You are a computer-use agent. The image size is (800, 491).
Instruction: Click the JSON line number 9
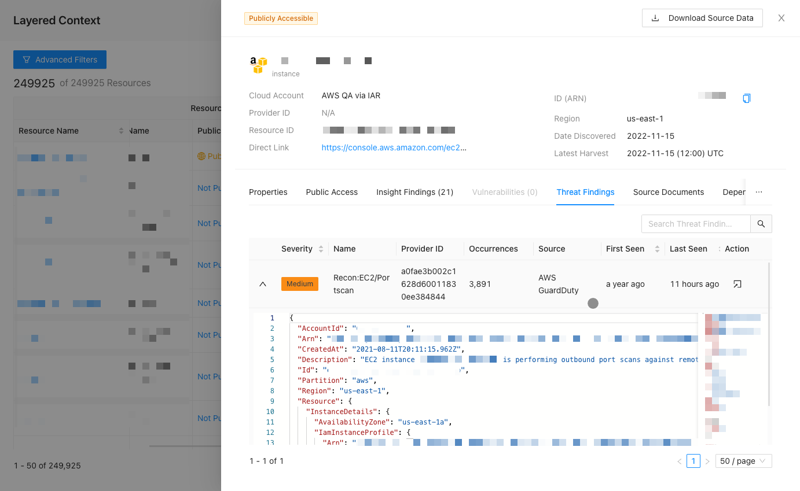tap(271, 401)
